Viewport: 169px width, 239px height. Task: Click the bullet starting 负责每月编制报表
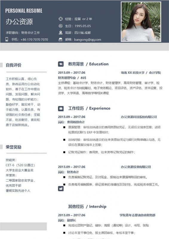tap(114, 185)
